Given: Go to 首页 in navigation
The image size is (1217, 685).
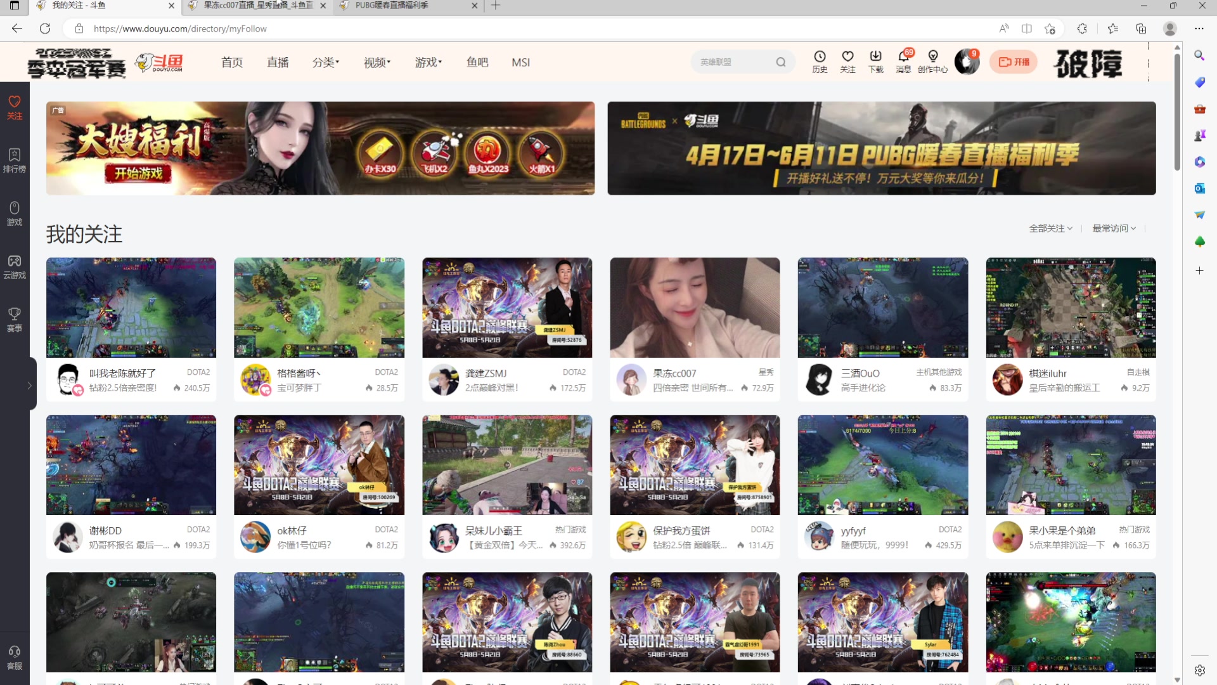Looking at the screenshot, I should coord(232,62).
